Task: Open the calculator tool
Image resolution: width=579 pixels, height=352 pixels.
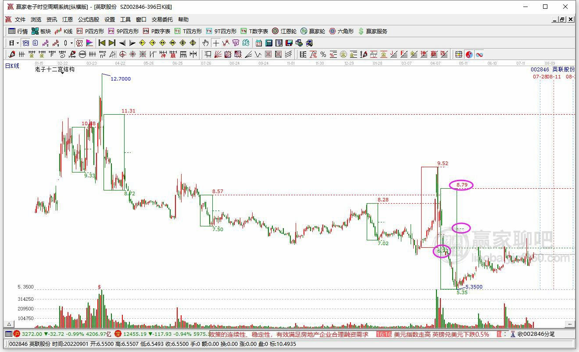Action: tap(268, 43)
